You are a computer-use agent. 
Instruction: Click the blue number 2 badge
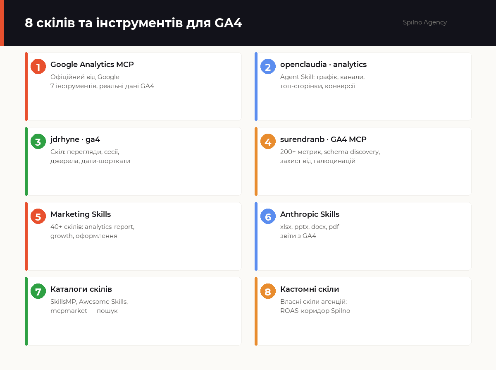point(268,67)
